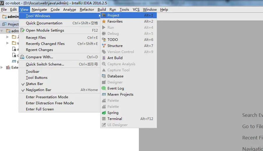This screenshot has width=263, height=151.
Task: Click the External Libraries icon in tree
Action: (8, 68)
